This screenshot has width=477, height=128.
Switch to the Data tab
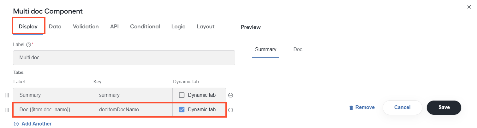point(55,26)
